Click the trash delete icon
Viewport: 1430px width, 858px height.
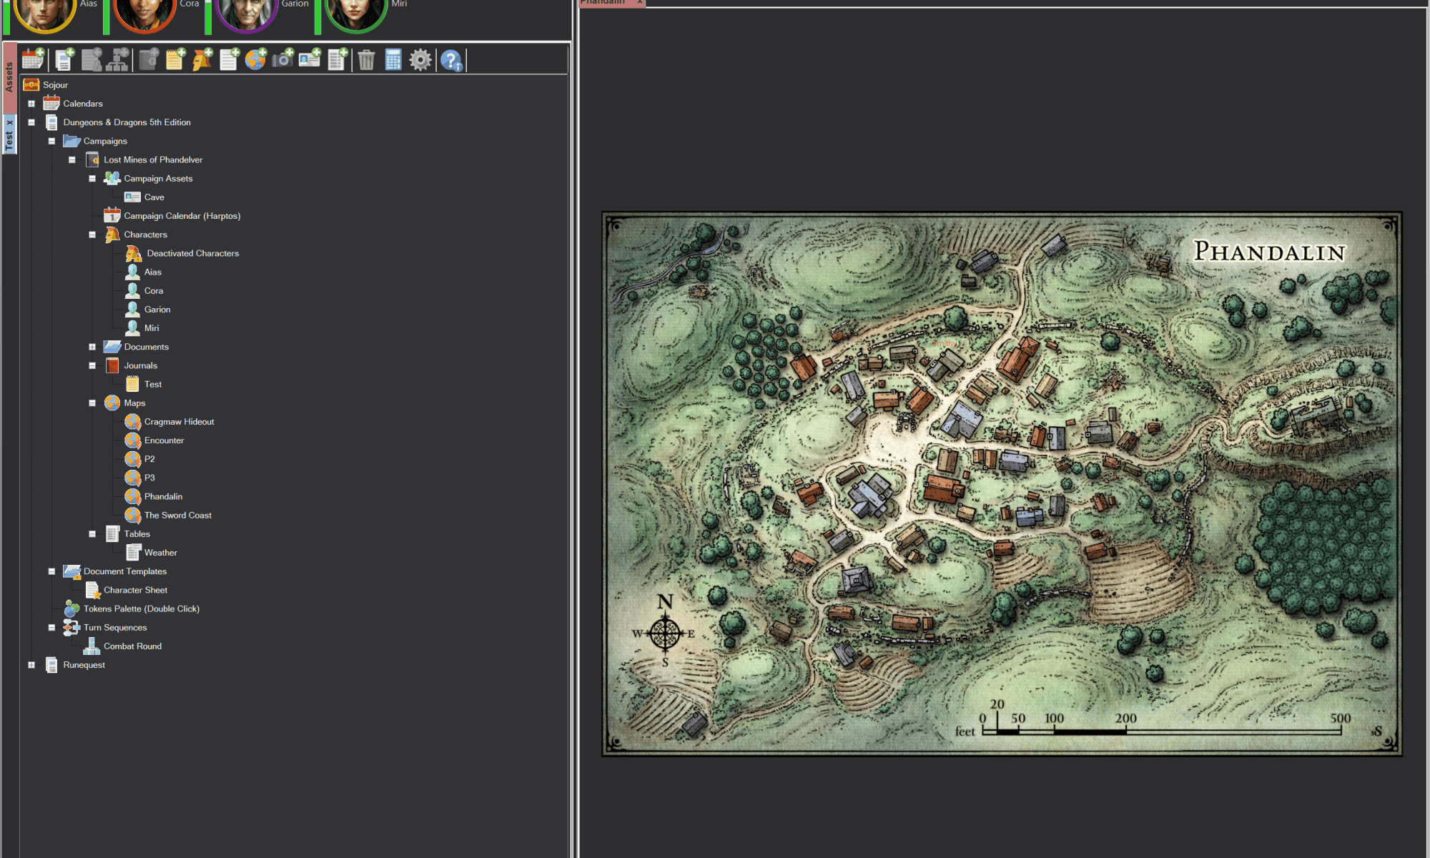click(x=366, y=60)
